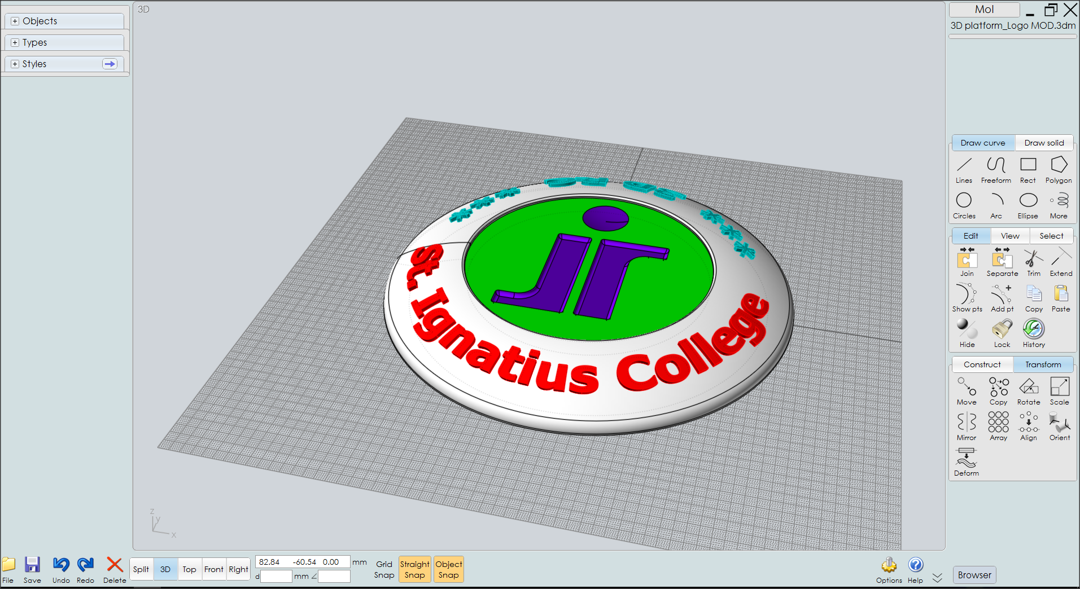Select the Ellipse tool

coord(1028,205)
